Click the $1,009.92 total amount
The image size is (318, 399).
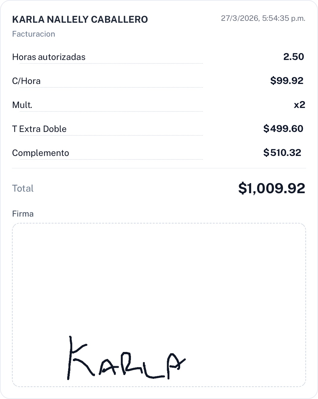pyautogui.click(x=271, y=188)
